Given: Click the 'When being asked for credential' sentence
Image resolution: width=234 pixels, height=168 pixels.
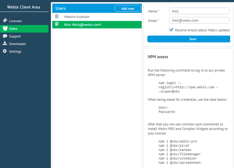Looking at the screenshot, I should [x=188, y=100].
